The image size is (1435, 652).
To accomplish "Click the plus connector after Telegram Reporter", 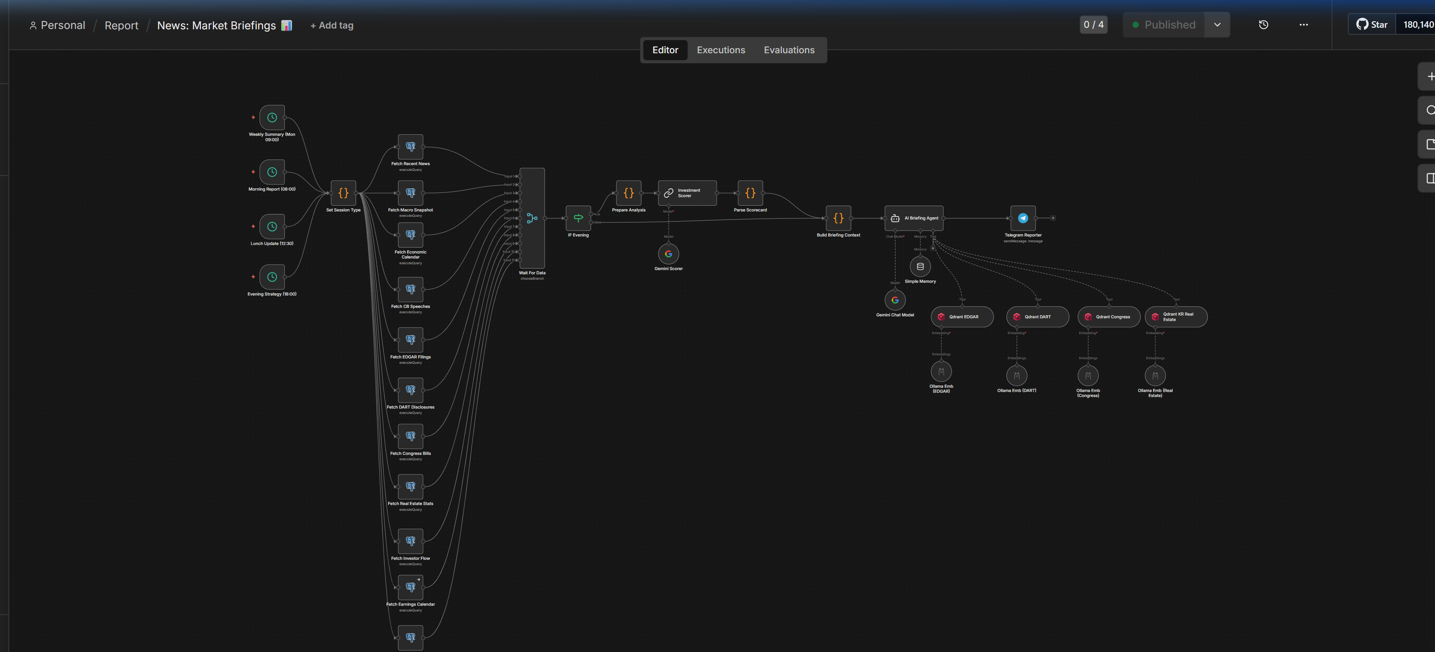I will (1053, 218).
